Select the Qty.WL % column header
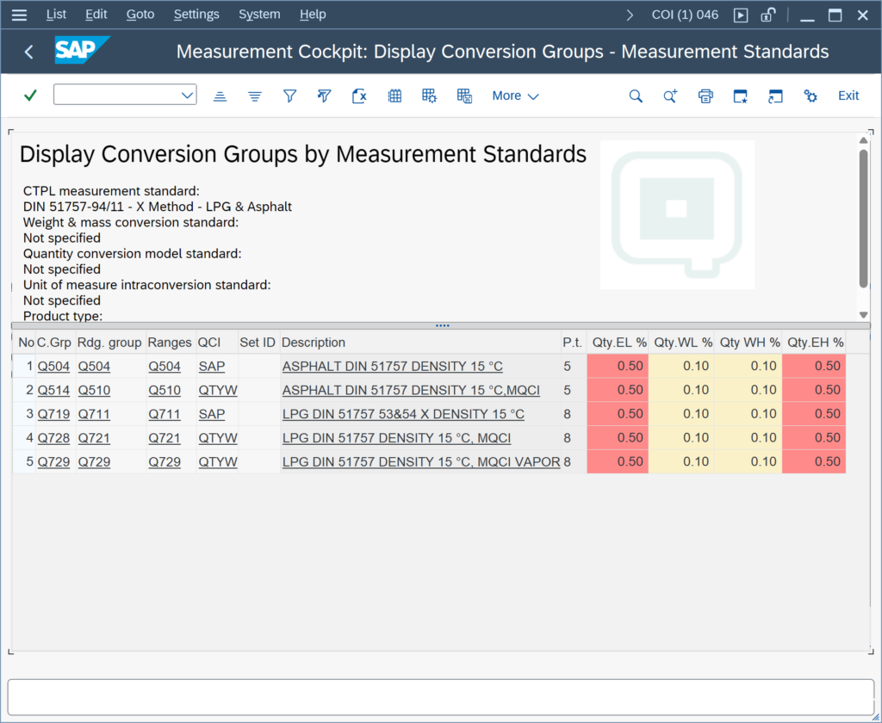This screenshot has height=723, width=882. (683, 343)
